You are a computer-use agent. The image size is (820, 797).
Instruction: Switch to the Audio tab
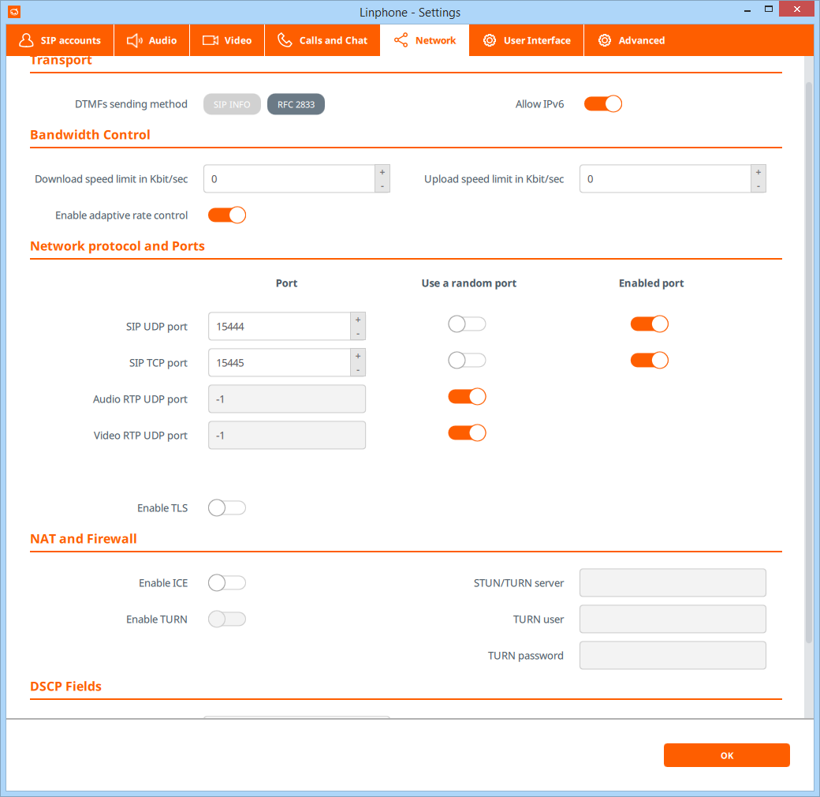point(152,40)
